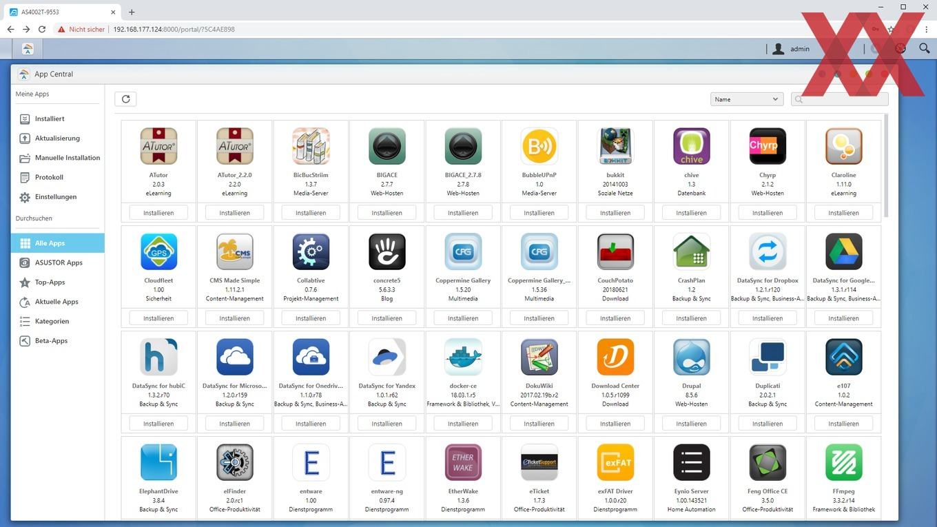Image resolution: width=937 pixels, height=527 pixels.
Task: Select the DokuWiki app icon
Action: click(x=539, y=357)
